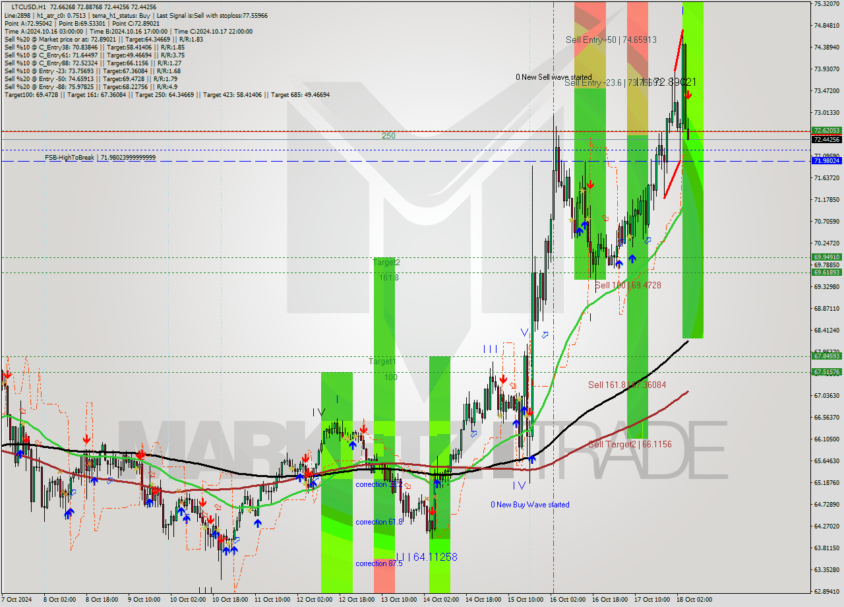
Task: Select the 'Sell Entry -50 | 74.65913' label
Action: (611, 40)
